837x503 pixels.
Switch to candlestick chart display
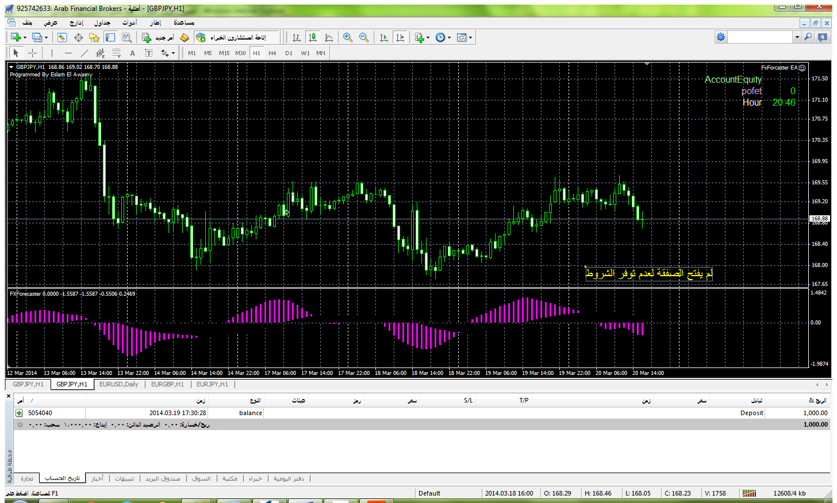pos(313,37)
